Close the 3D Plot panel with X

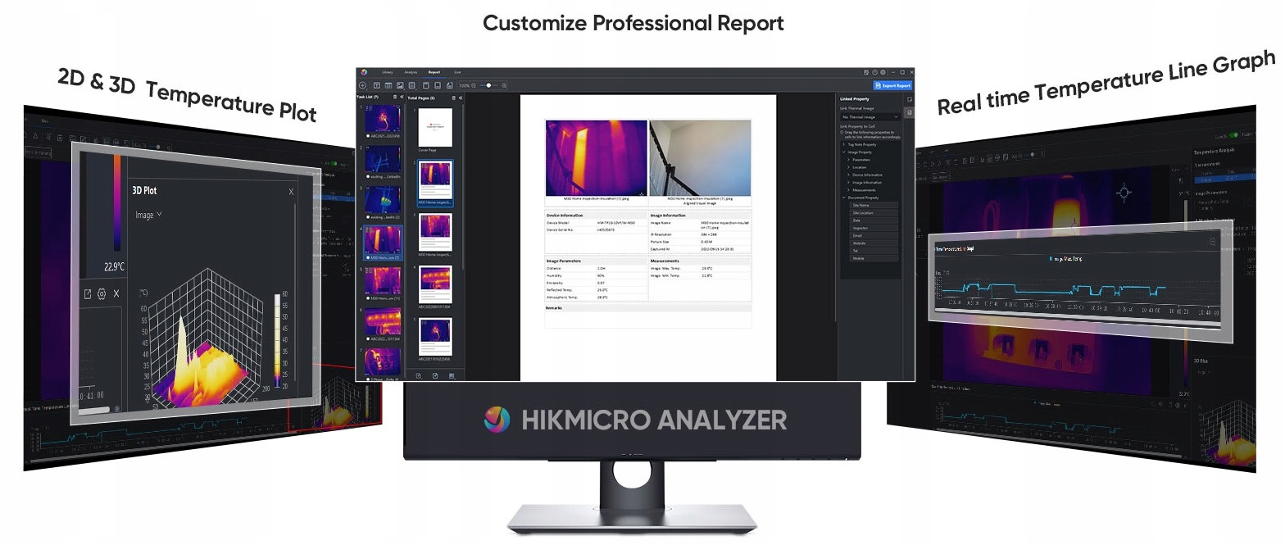coord(291,192)
